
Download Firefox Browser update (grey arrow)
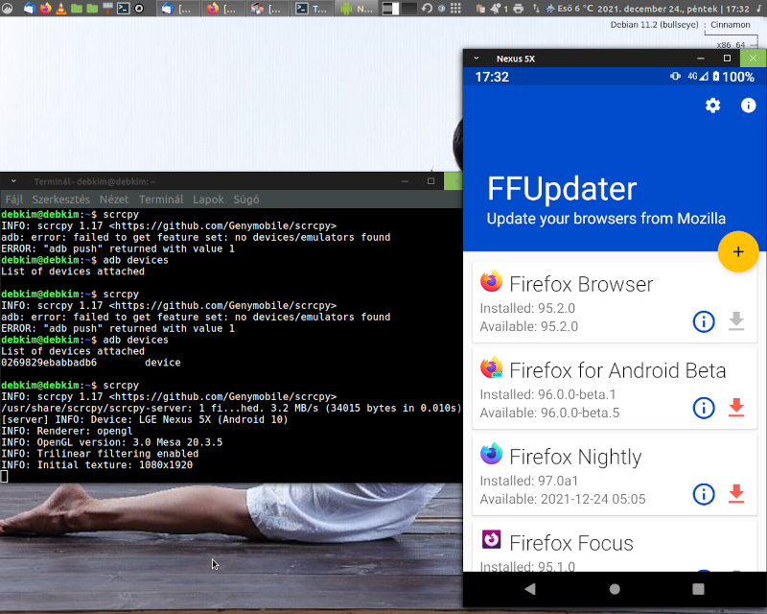[736, 321]
